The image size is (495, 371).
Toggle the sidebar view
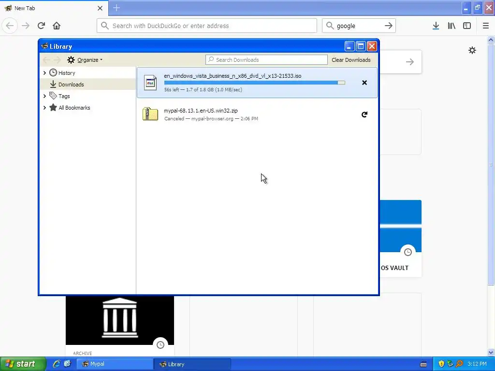[467, 26]
